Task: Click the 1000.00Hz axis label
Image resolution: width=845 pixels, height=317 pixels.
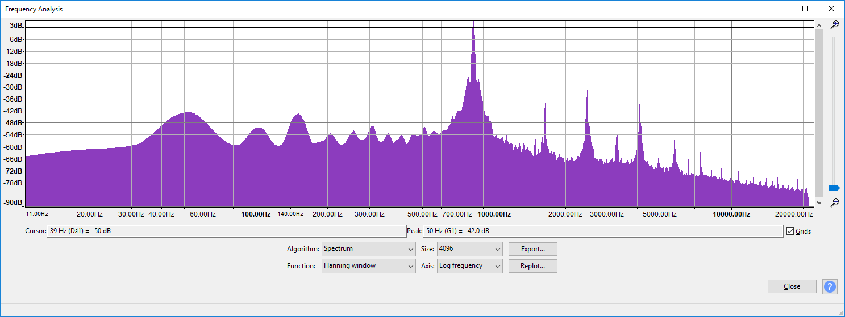Action: pos(494,214)
